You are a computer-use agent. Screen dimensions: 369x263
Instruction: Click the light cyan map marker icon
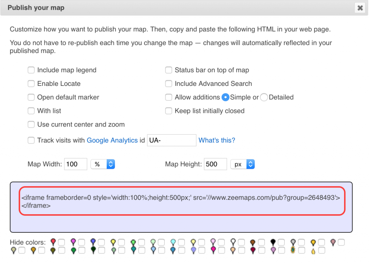point(173,242)
